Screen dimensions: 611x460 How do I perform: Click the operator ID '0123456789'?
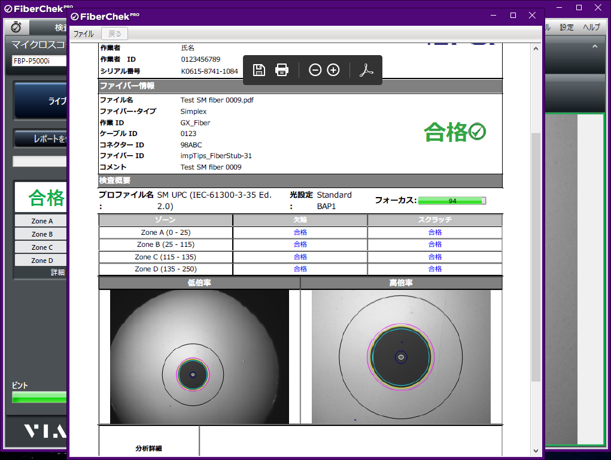coord(200,59)
